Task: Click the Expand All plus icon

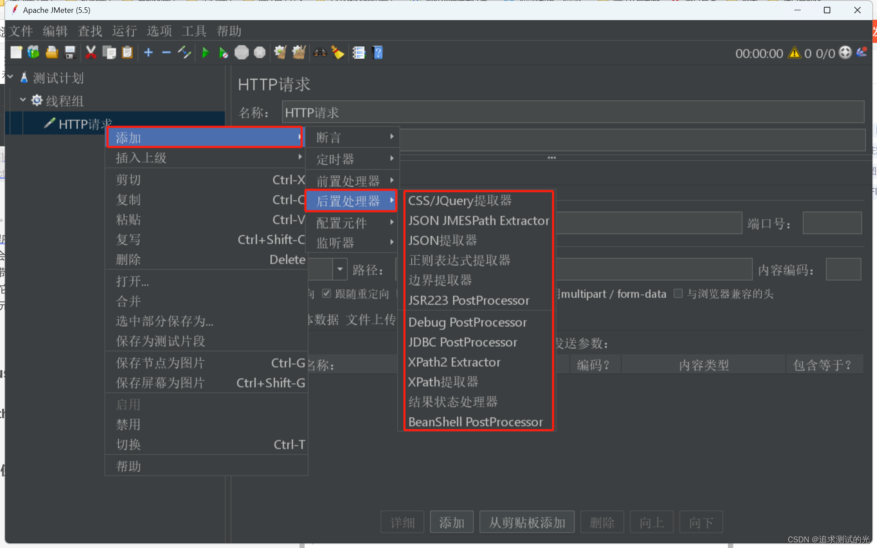Action: (148, 53)
